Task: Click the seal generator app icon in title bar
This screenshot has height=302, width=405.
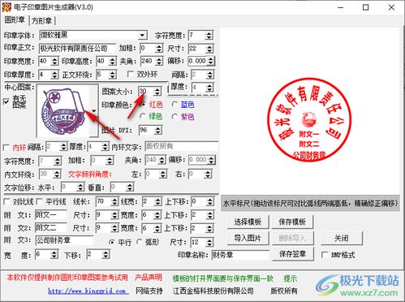Action: pos(6,7)
